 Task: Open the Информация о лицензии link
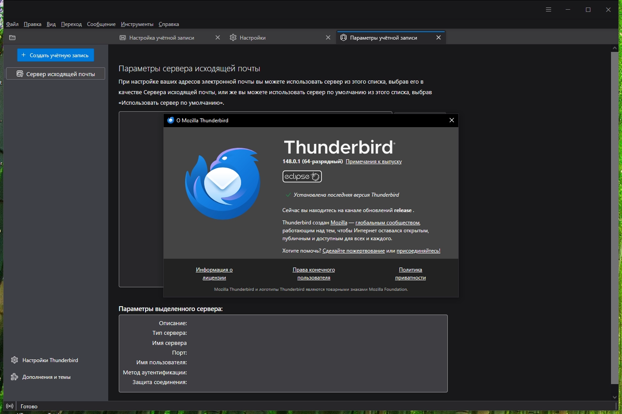pos(214,274)
